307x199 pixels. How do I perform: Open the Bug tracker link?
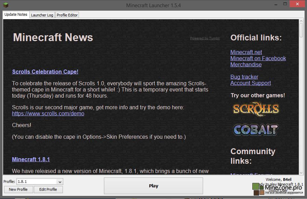pyautogui.click(x=244, y=77)
